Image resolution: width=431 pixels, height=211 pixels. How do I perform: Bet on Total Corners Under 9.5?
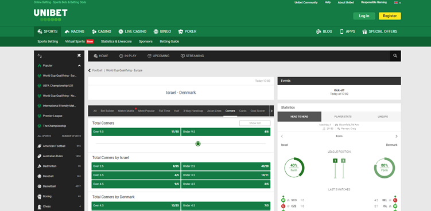226,132
